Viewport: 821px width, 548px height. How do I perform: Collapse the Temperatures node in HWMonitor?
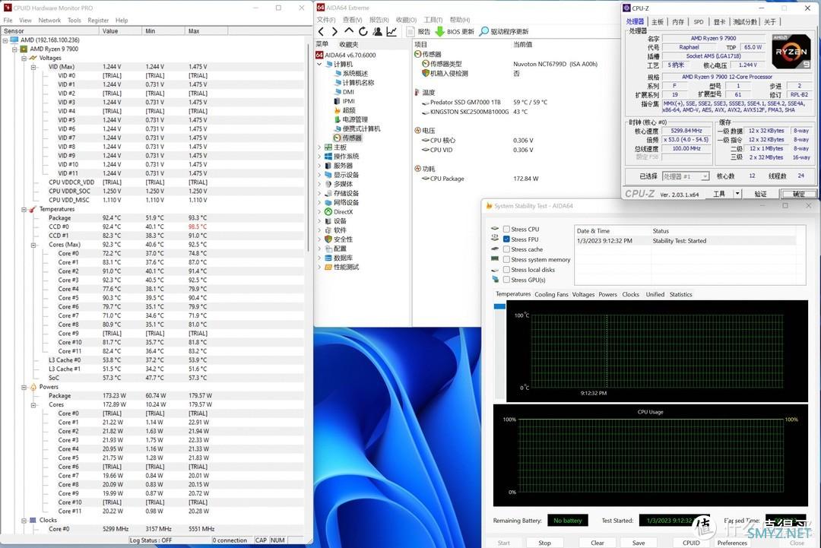click(x=24, y=209)
